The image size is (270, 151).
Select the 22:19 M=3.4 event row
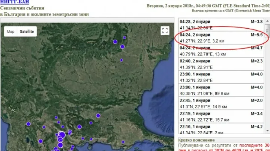(x=221, y=116)
